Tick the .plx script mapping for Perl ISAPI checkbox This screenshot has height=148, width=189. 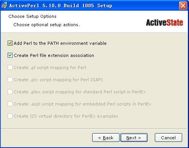pos(10,80)
